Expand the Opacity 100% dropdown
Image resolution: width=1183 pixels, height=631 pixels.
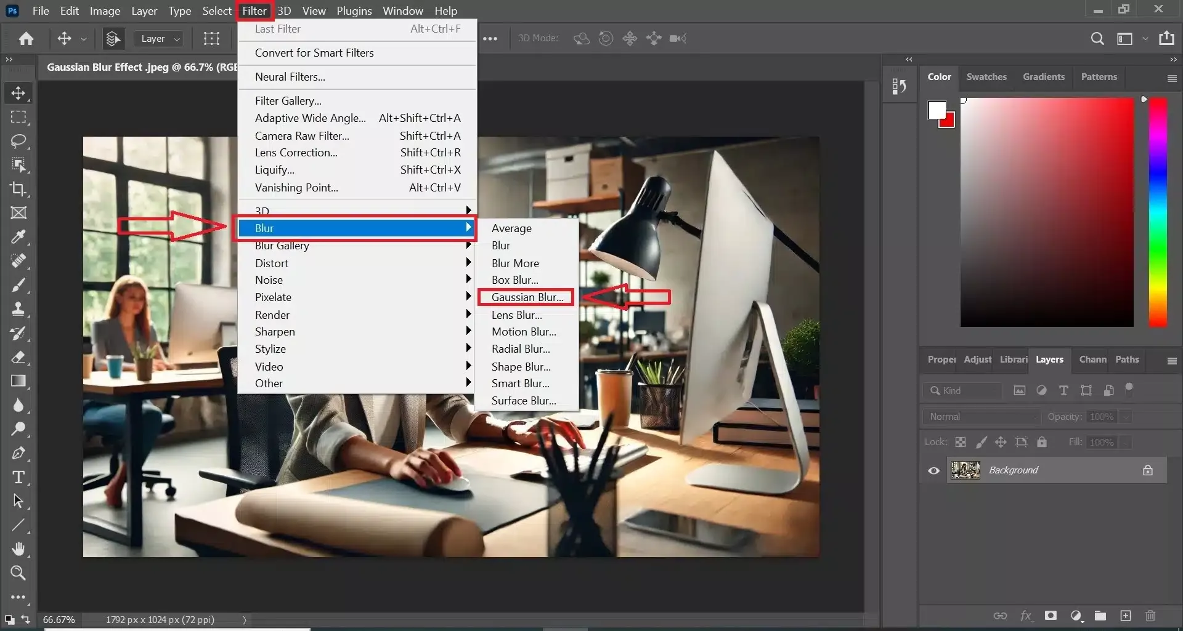click(1126, 417)
